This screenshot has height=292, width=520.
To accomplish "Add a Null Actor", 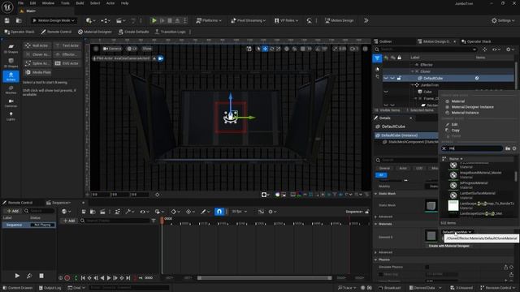I will click(37, 45).
